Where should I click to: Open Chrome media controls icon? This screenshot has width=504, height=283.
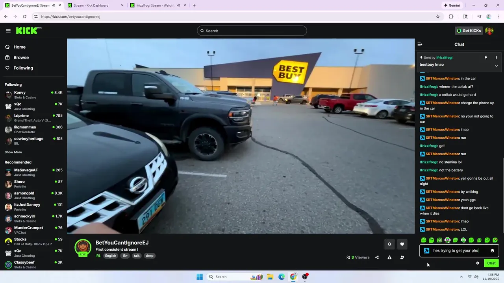(479, 17)
